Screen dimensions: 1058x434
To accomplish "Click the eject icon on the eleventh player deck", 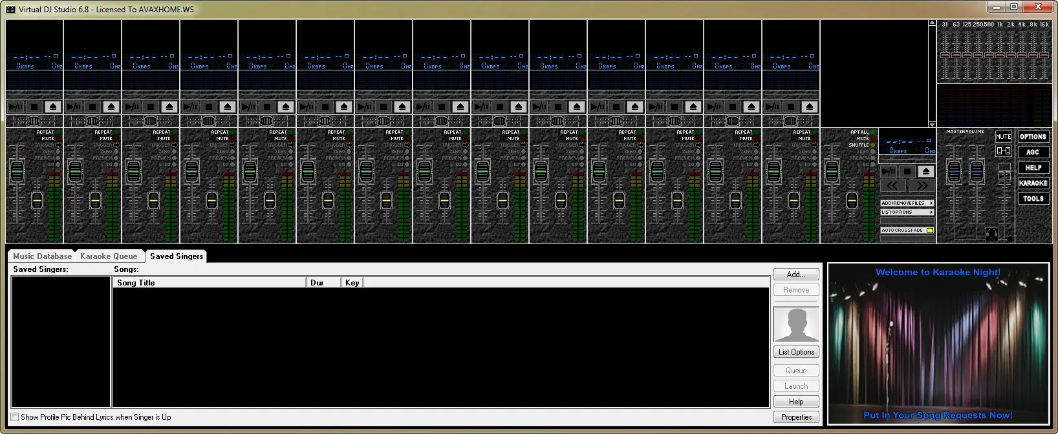I will (x=635, y=107).
